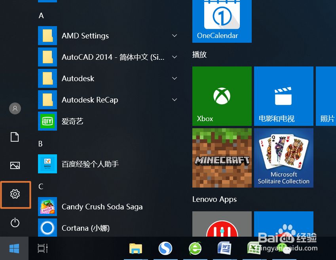Click the Windows Start button
336x260 pixels.
pos(14,249)
